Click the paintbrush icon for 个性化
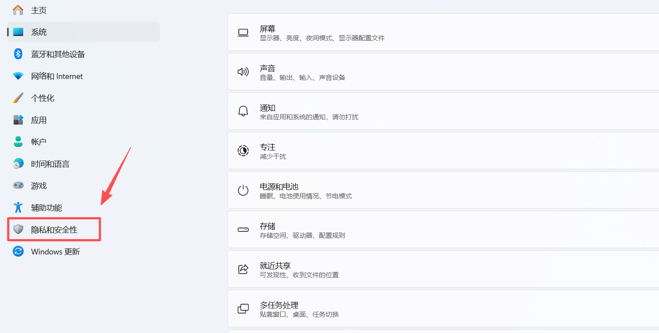The width and height of the screenshot is (659, 333). [x=18, y=98]
